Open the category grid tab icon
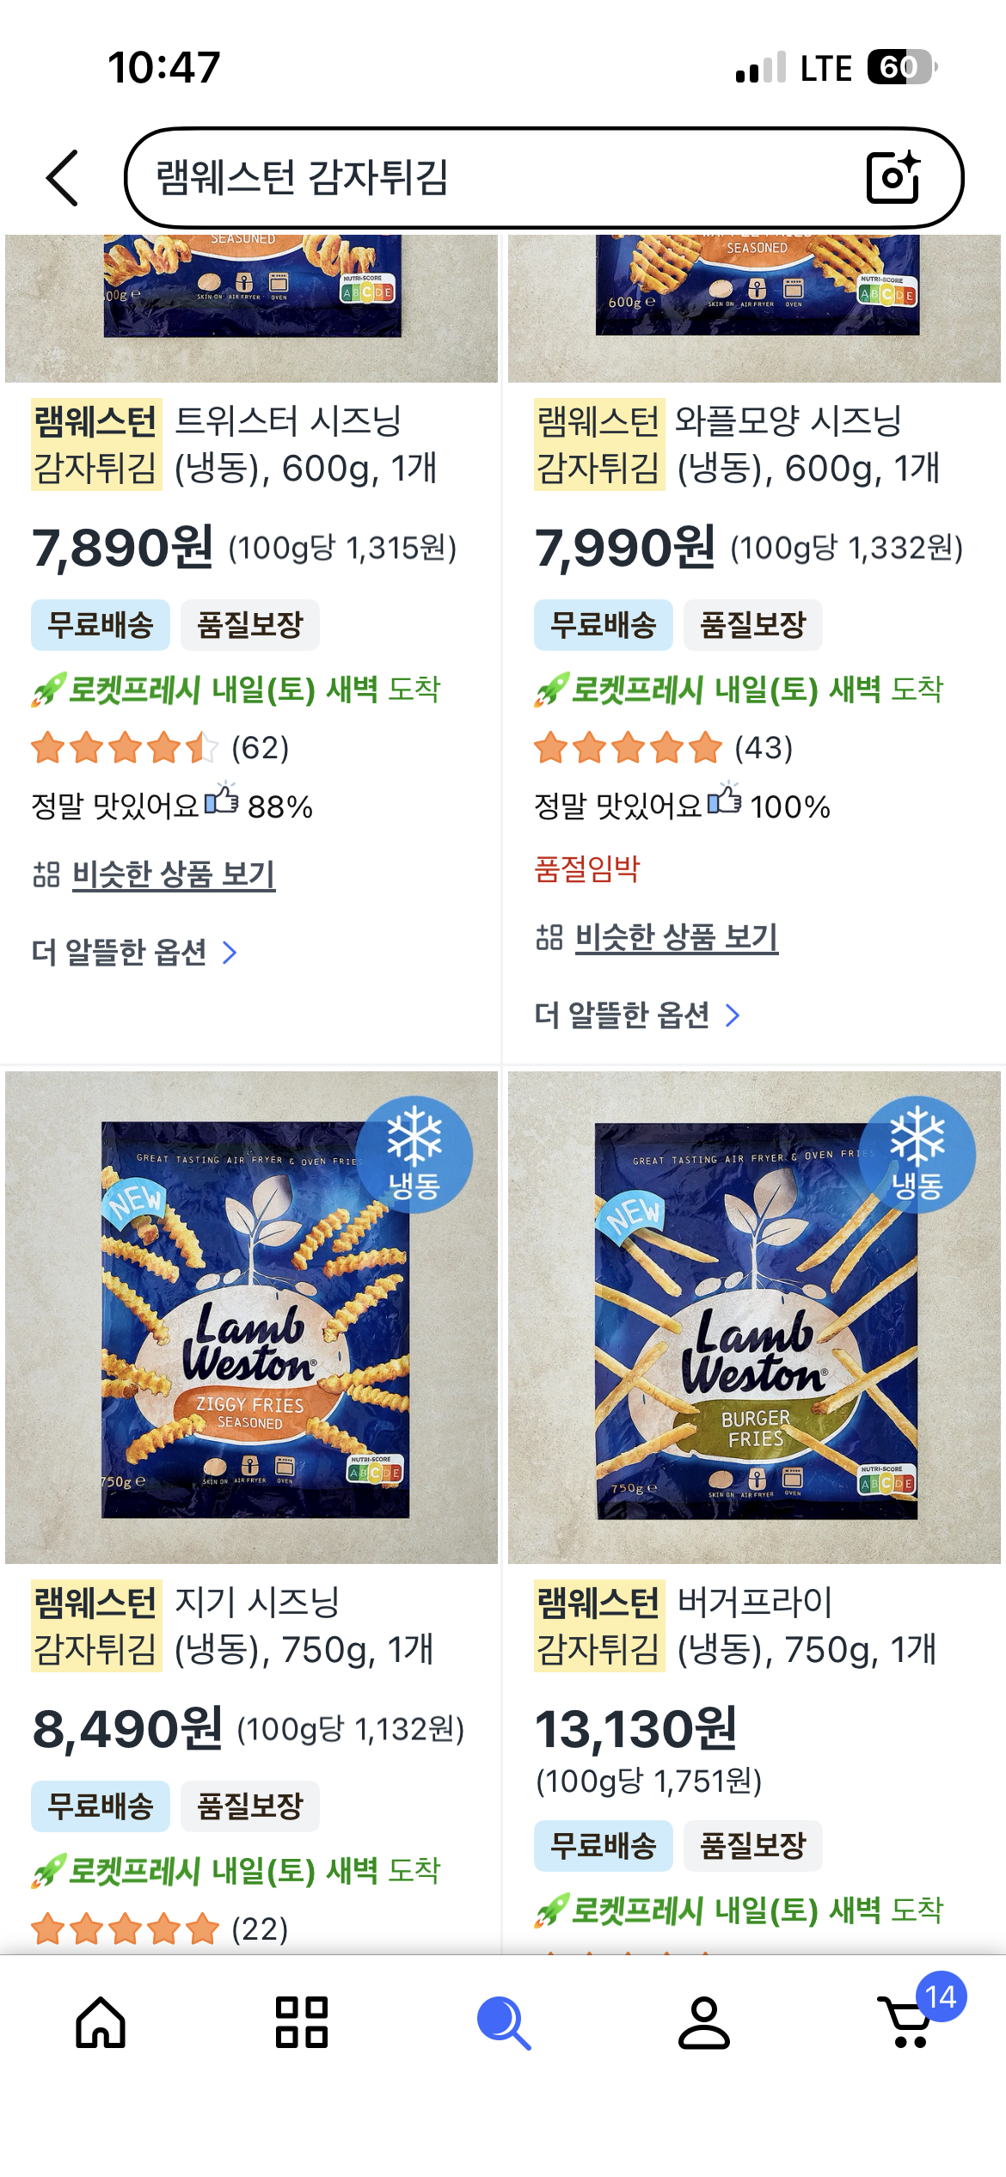This screenshot has width=1006, height=2177. pyautogui.click(x=302, y=2022)
